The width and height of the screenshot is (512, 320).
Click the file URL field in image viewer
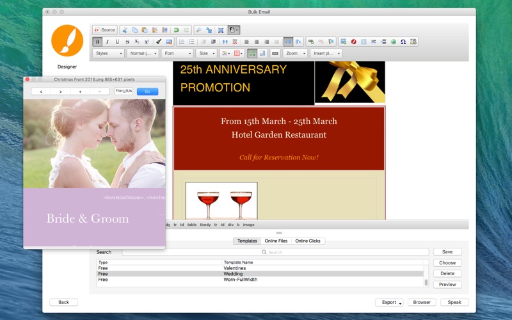click(124, 92)
